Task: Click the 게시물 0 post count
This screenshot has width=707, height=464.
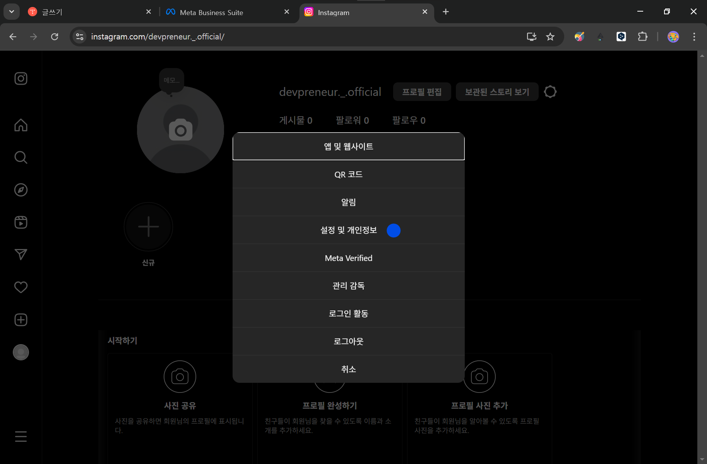Action: point(296,120)
